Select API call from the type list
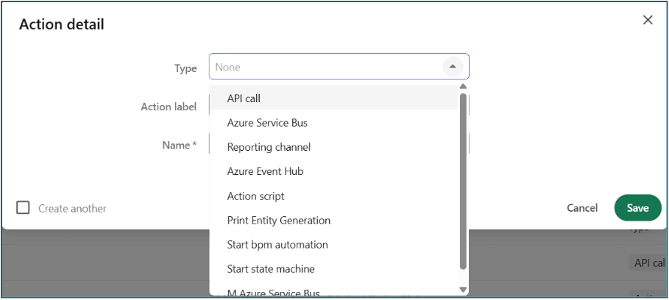The image size is (669, 300). 244,99
